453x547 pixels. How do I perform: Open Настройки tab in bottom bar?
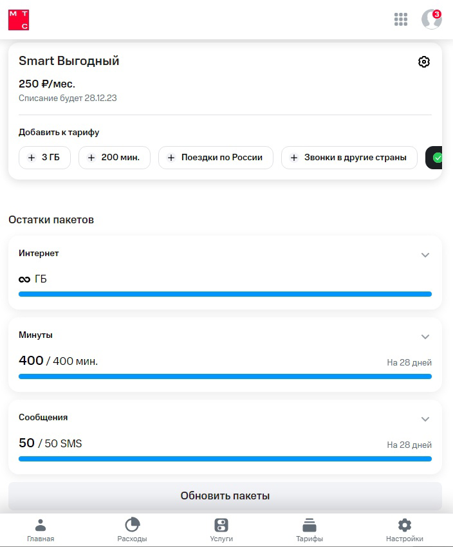point(405,530)
